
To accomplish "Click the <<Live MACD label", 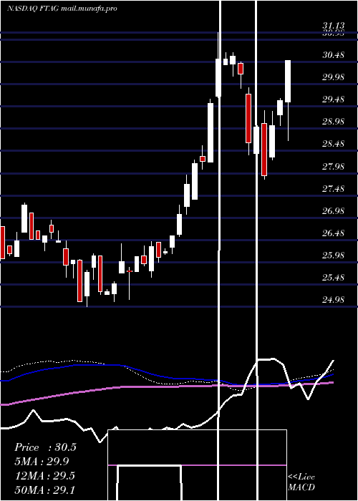I will tap(301, 482).
